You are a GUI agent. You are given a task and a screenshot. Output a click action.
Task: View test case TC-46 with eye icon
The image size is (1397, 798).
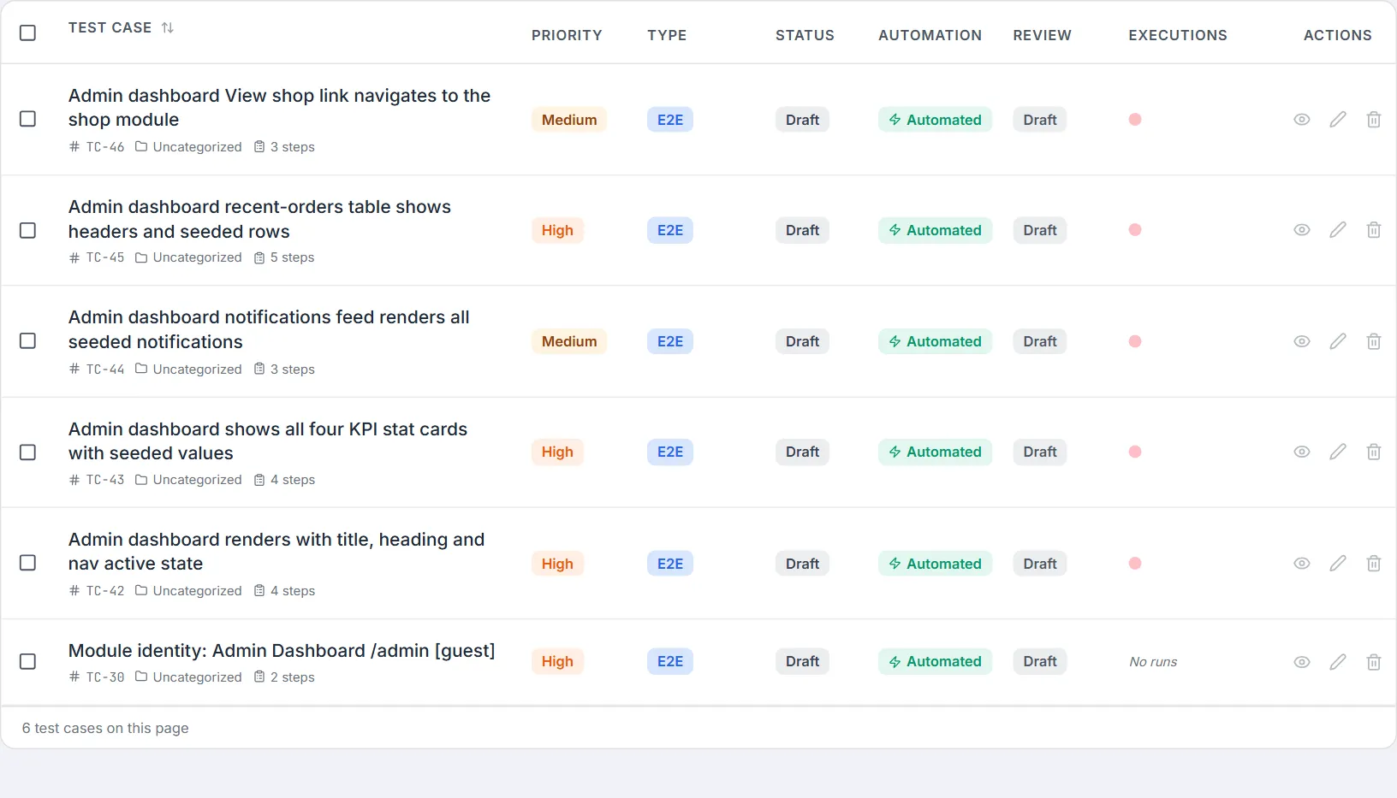click(x=1301, y=120)
